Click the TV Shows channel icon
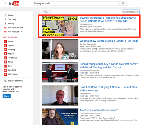This screenshot has width=141, height=125. pyautogui.click(x=6, y=58)
